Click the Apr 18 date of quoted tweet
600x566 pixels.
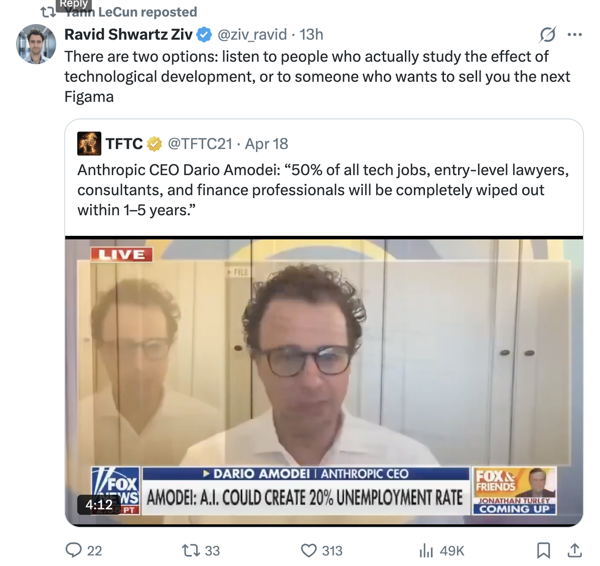[266, 144]
